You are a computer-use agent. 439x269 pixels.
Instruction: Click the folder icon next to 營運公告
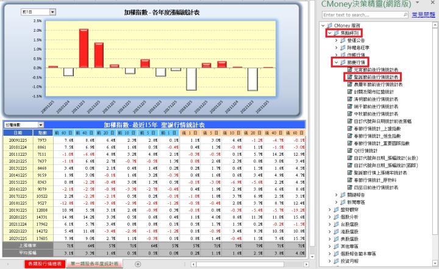(343, 41)
